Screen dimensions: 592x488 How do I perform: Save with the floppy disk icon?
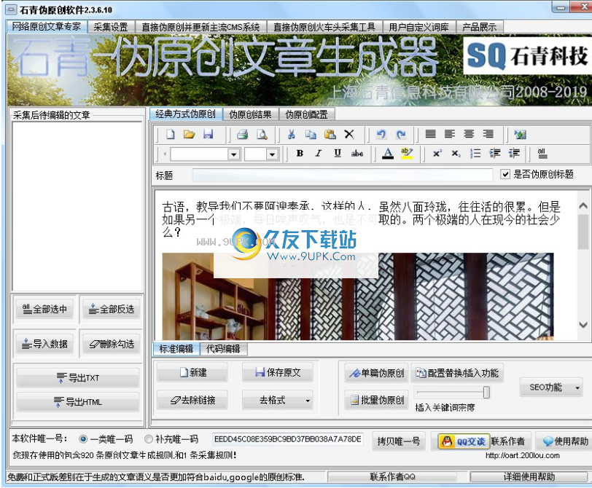point(208,134)
